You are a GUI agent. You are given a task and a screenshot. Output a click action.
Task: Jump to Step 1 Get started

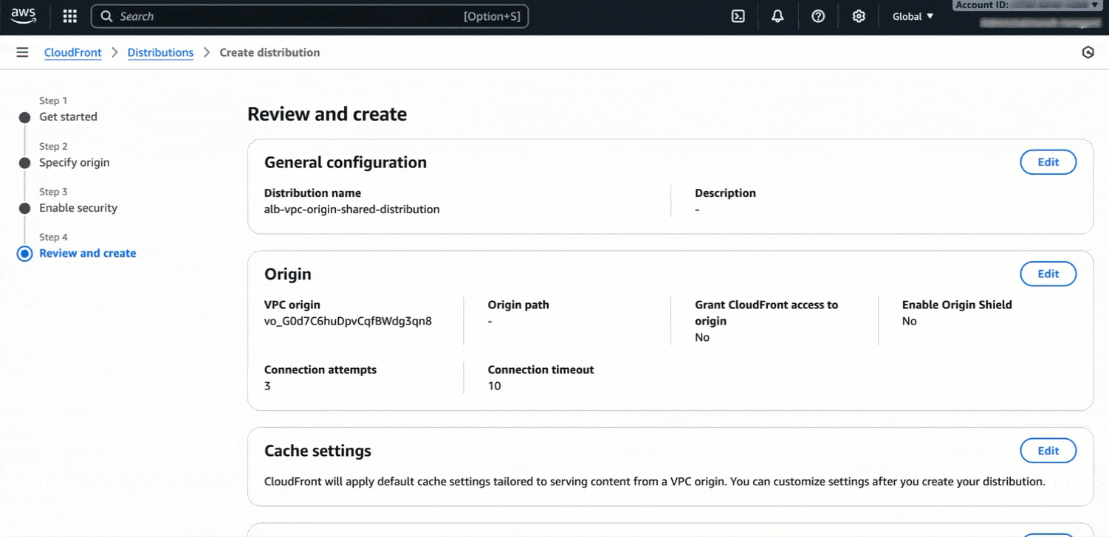68,117
